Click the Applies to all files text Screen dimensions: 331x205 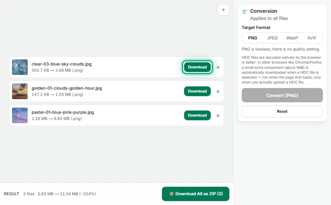point(269,18)
